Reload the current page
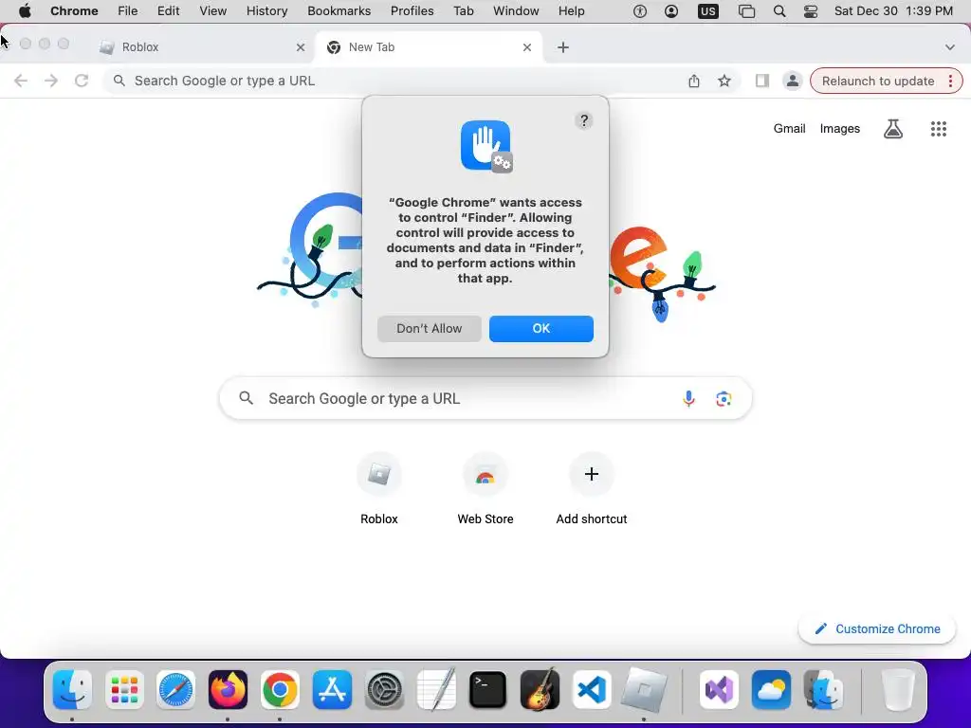971x728 pixels. [82, 81]
